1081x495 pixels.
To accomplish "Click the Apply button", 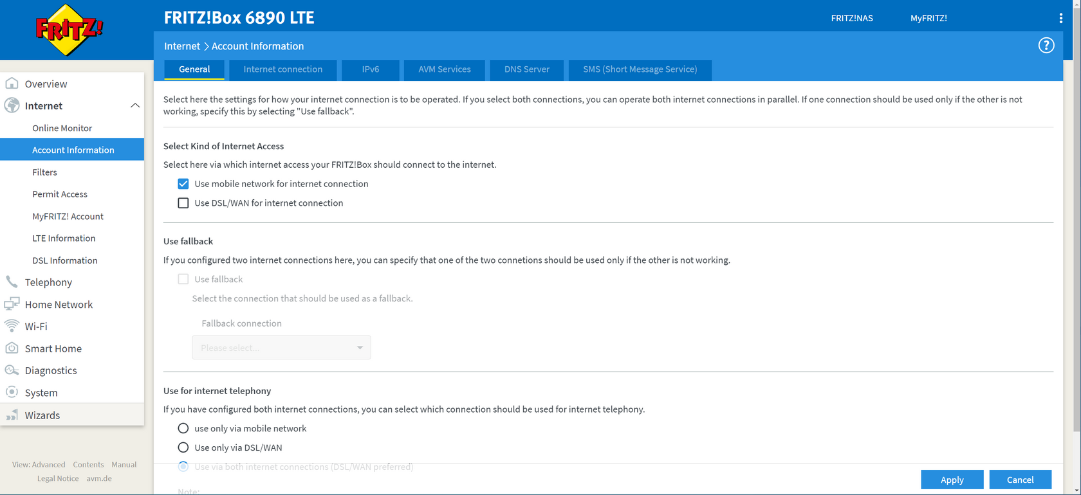I will 952,480.
